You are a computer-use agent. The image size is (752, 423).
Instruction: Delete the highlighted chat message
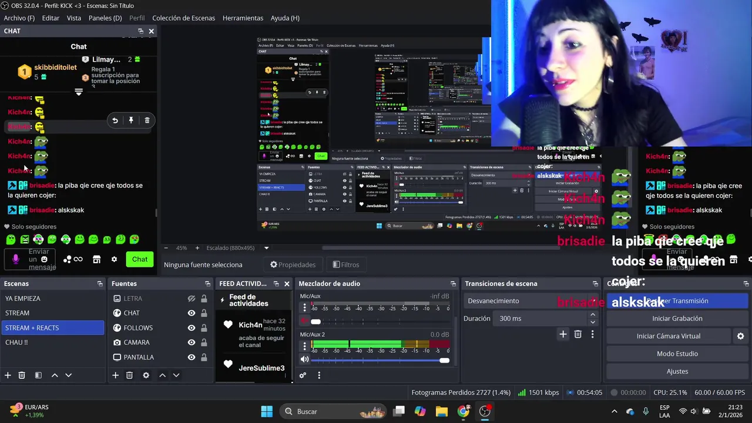[x=147, y=120]
